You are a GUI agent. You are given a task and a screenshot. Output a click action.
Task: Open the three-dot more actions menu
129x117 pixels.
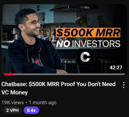tap(124, 85)
